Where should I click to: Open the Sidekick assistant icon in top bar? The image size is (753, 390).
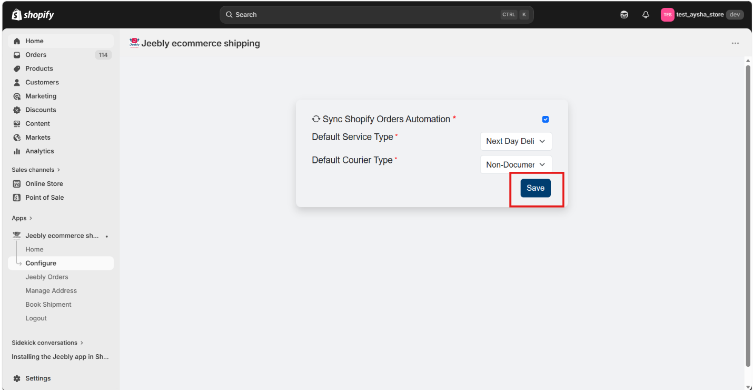pos(624,15)
